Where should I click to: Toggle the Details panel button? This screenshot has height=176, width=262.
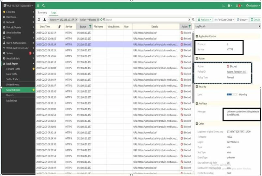click(255, 20)
